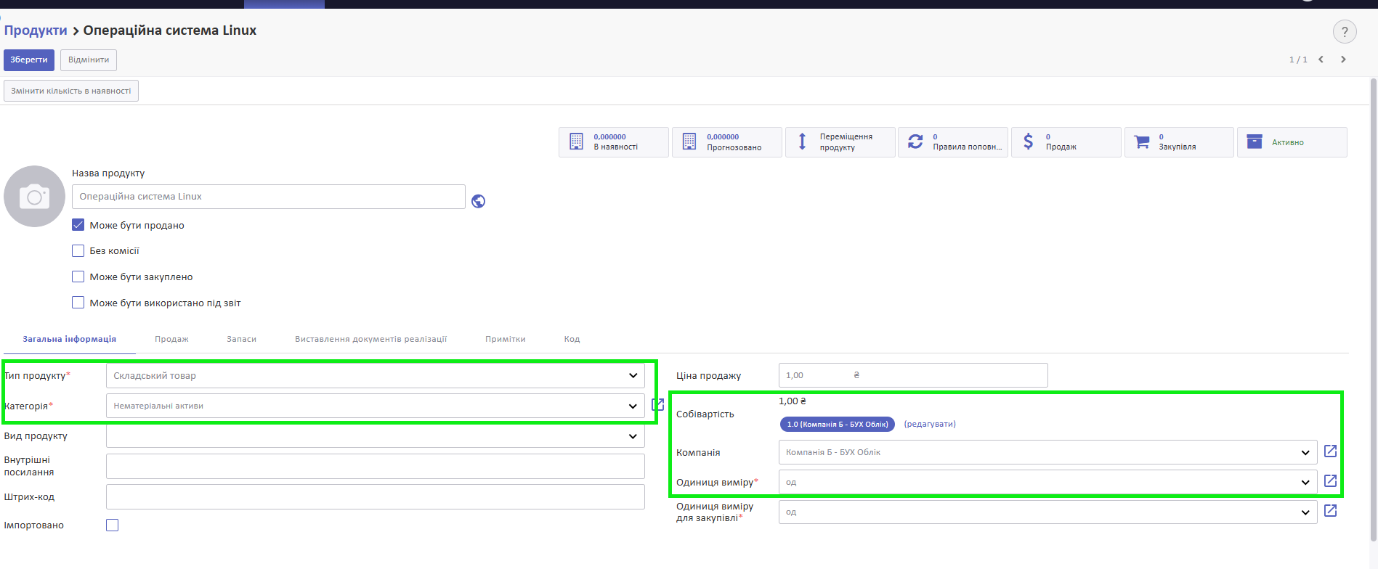Enable 'Може бути використано під звіт' checkbox
Viewport: 1378px width, 569px height.
coord(78,303)
